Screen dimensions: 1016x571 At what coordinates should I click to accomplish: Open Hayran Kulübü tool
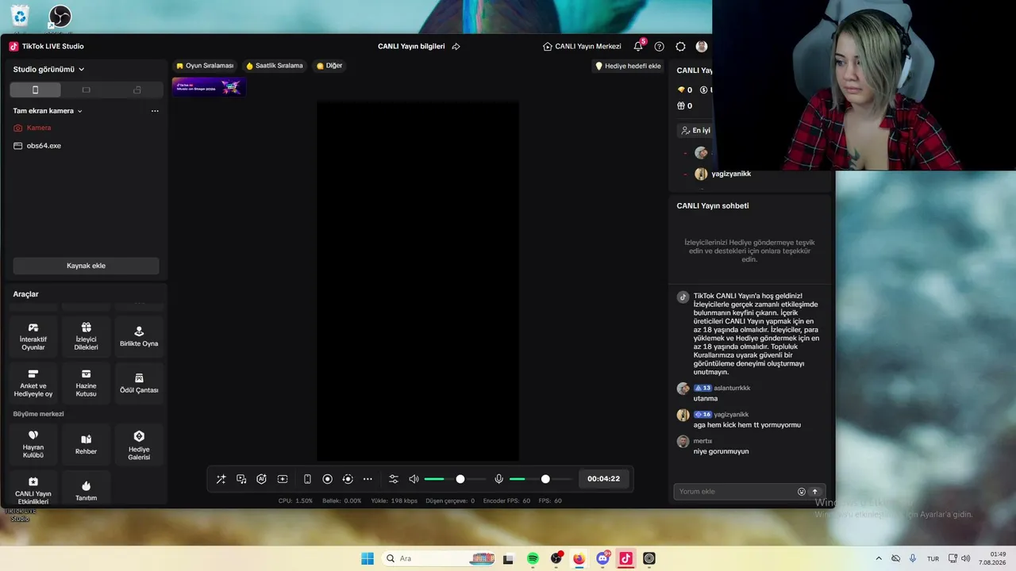pyautogui.click(x=33, y=444)
